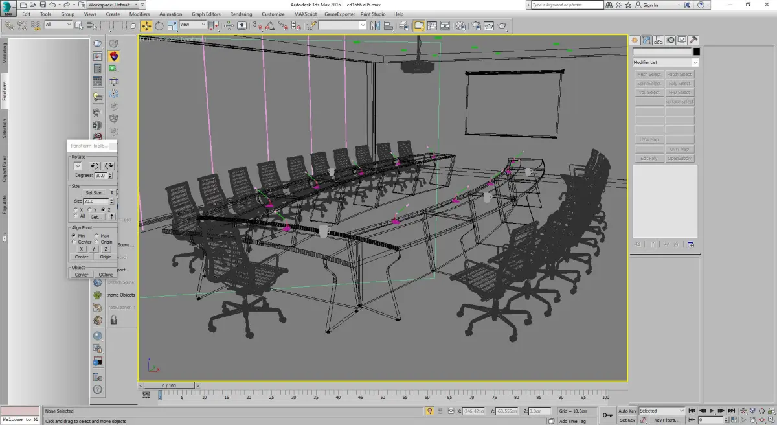Toggle Auto Key animation mode
Viewport: 777px width, 425px height.
(627, 411)
